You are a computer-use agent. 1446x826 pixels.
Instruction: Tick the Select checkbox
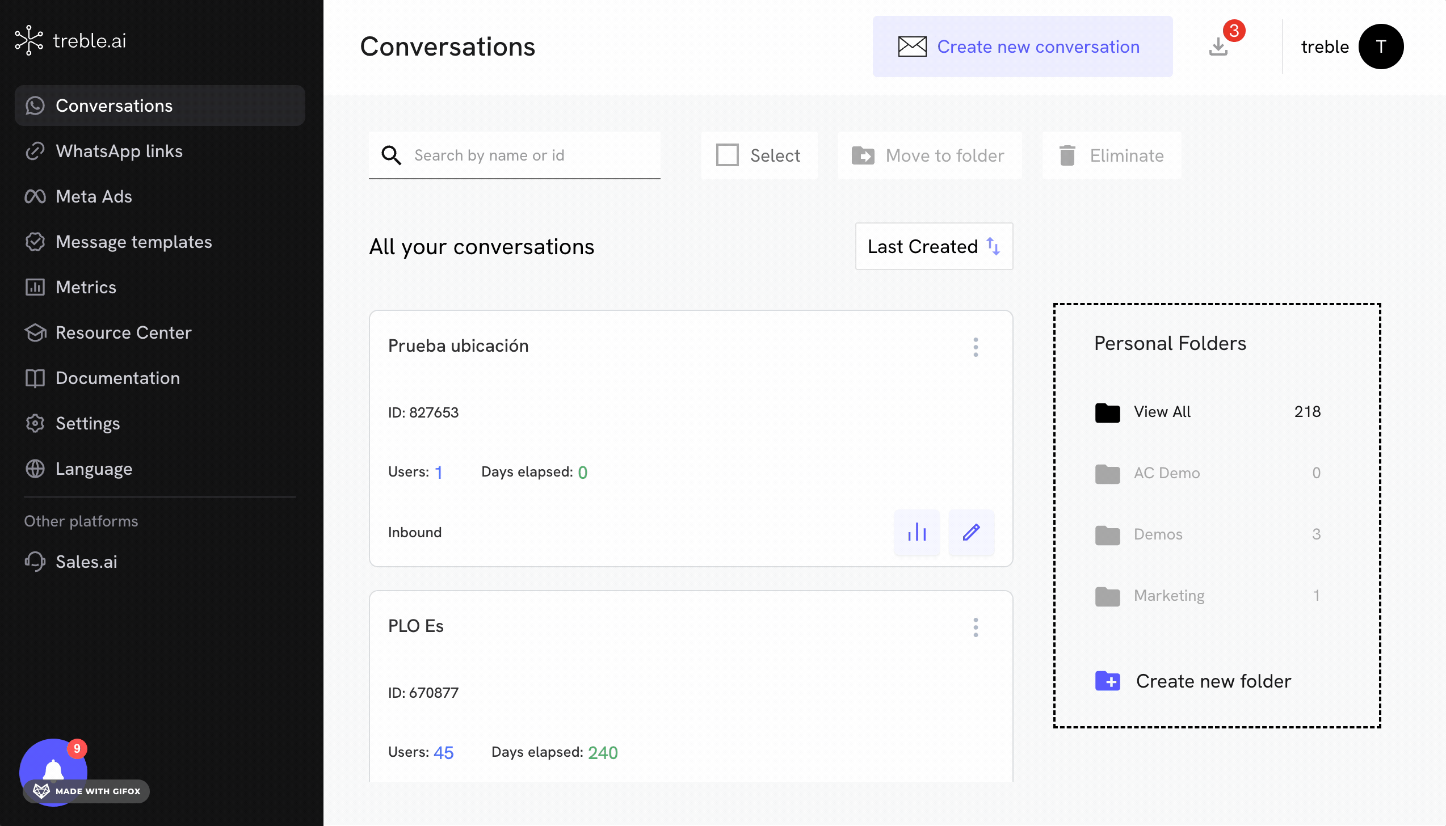(x=728, y=155)
